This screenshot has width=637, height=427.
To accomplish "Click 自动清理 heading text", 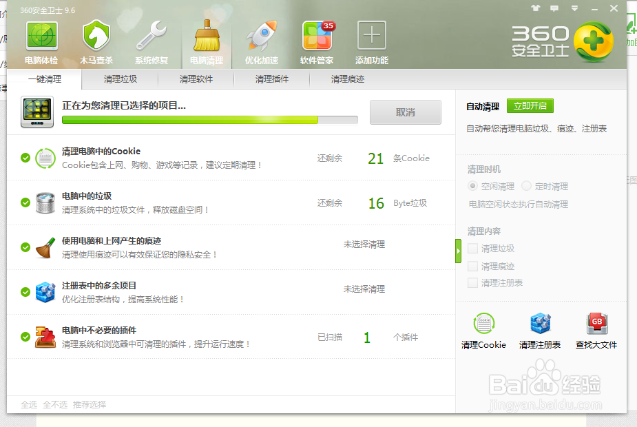I will click(483, 107).
